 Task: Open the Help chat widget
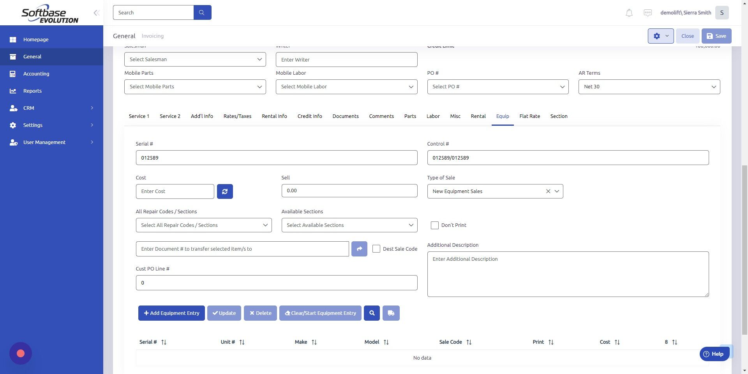point(714,354)
